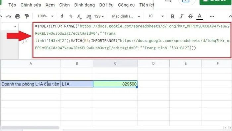The image size is (232, 131).
Task: Open the Dữ liệu menu
Action: (x=106, y=5)
